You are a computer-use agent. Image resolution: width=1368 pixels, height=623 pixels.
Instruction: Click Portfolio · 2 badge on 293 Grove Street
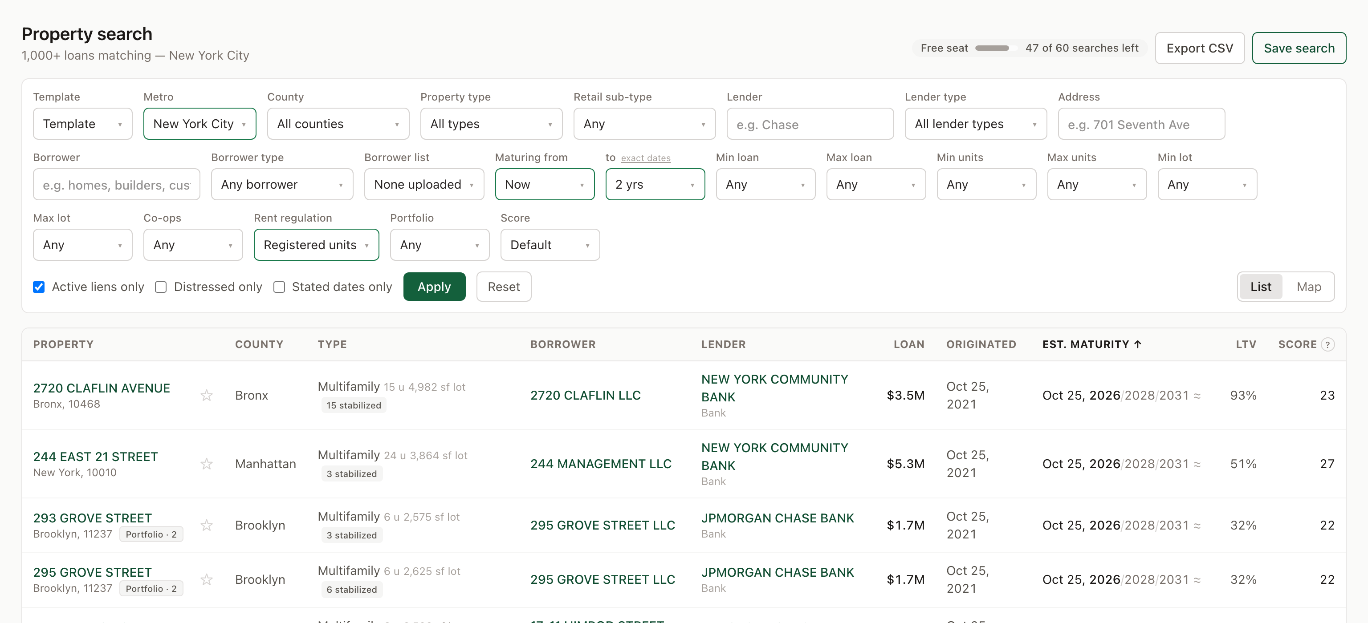pos(151,534)
